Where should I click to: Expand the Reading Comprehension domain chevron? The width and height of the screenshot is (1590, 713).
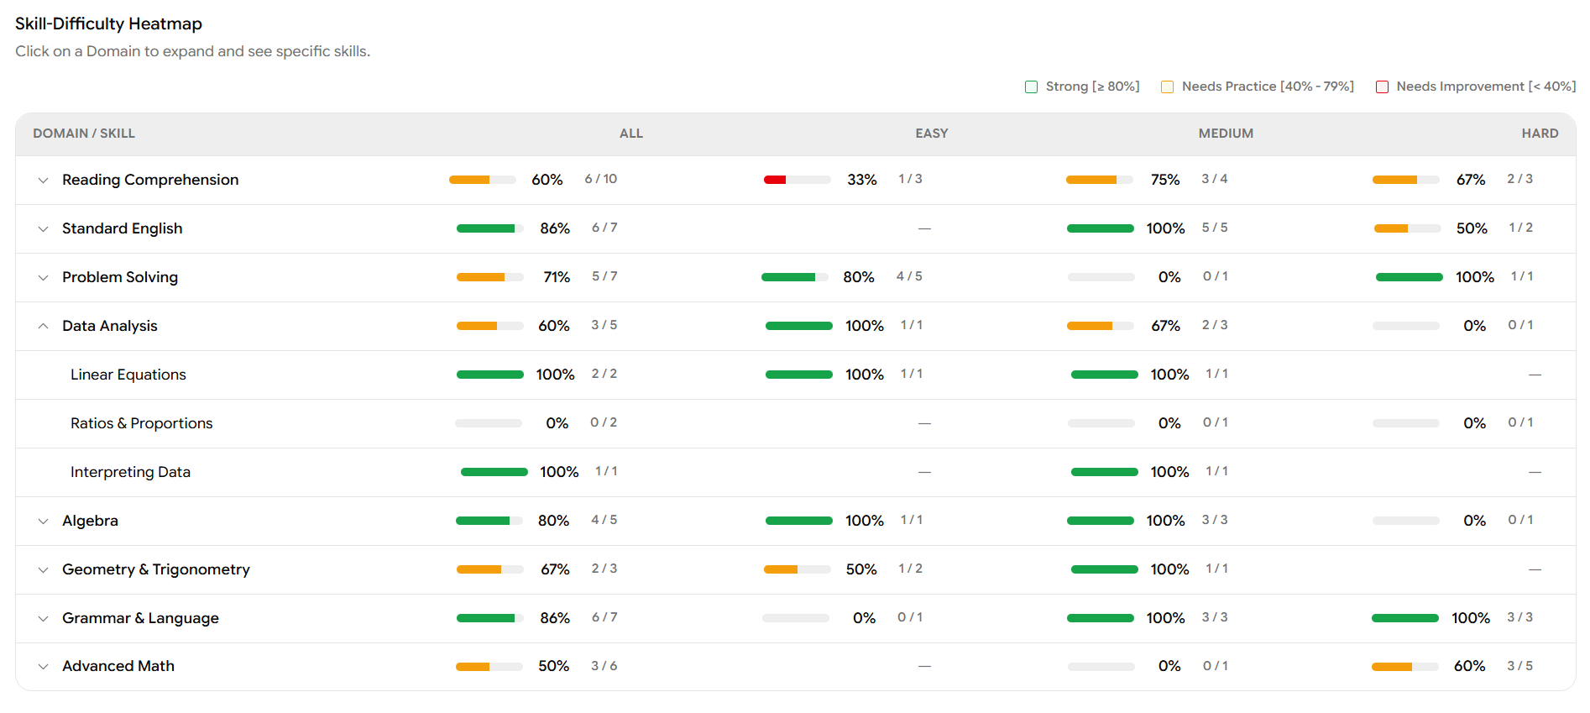[44, 181]
